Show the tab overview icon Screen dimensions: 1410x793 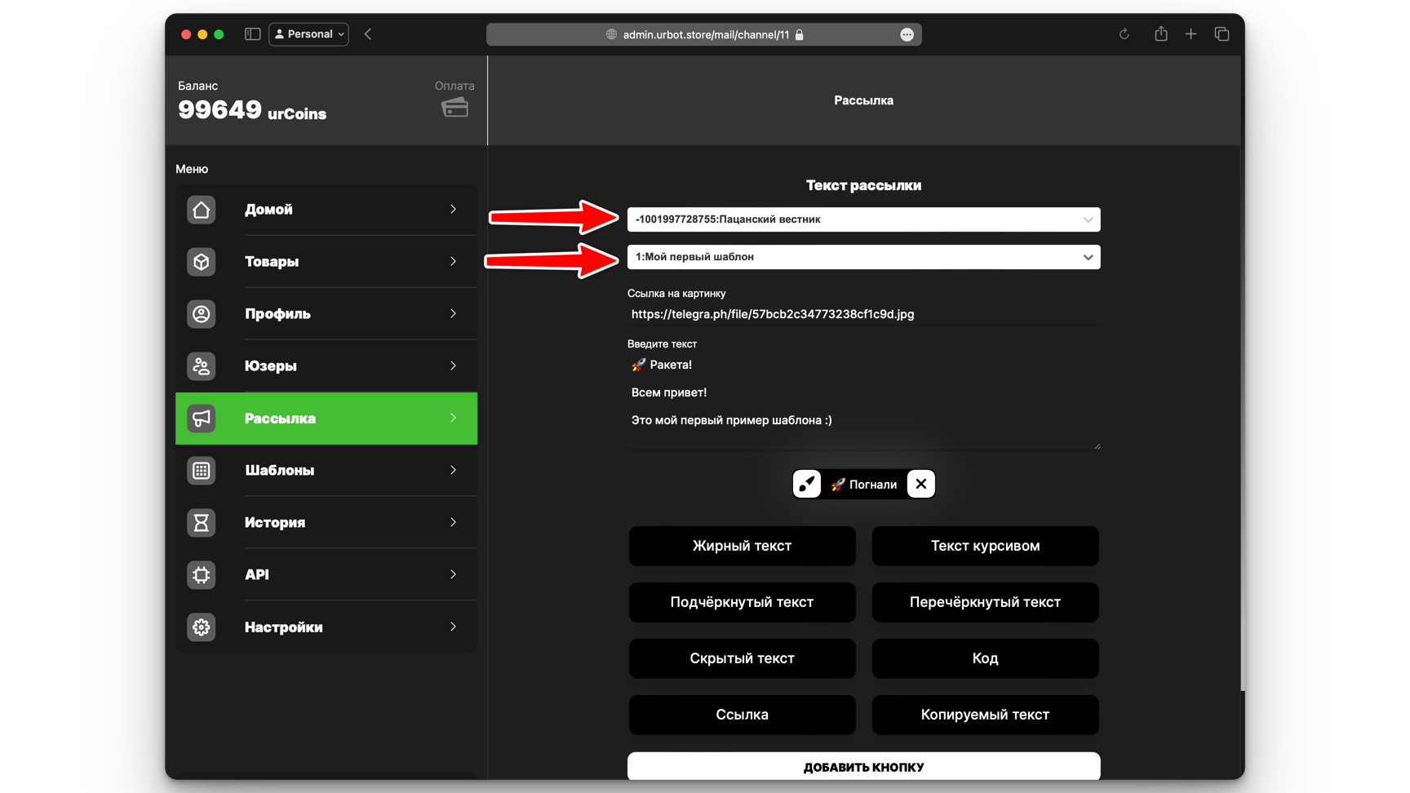pos(1222,34)
